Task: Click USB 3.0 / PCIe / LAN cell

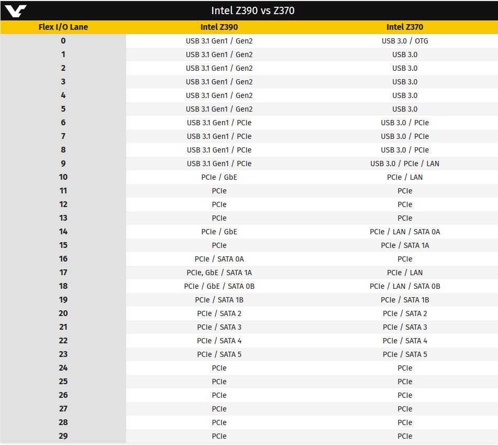Action: click(x=405, y=164)
